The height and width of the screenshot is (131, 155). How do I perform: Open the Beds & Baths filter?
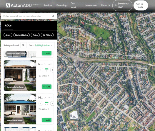pos(21,35)
